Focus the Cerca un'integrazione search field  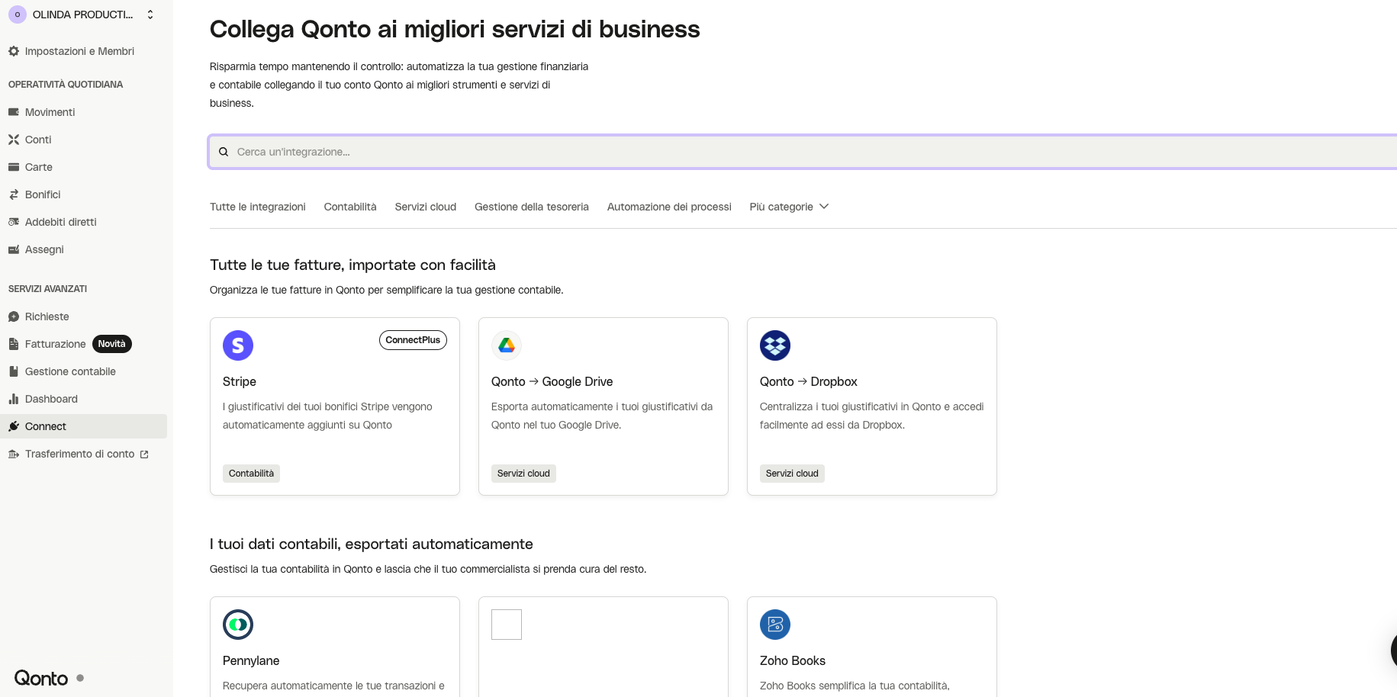803,152
